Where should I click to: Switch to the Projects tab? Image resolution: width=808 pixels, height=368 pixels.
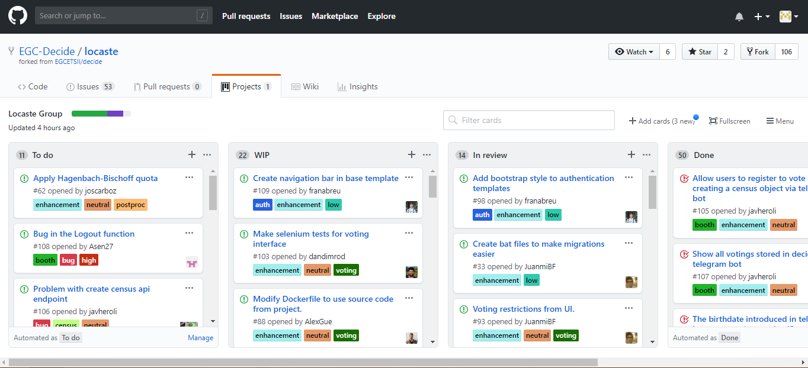pos(246,86)
